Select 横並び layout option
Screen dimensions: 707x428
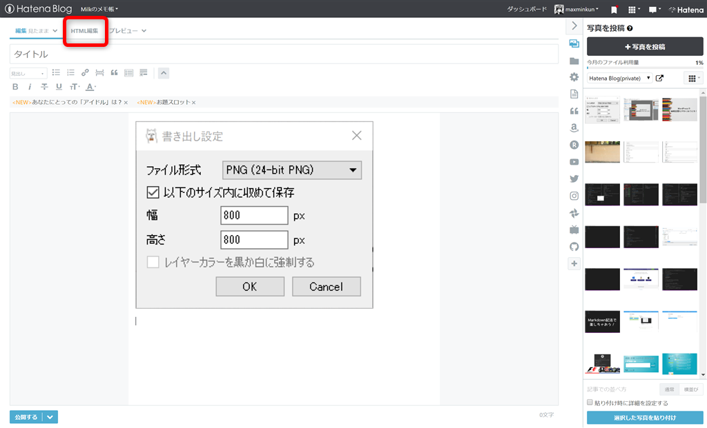pyautogui.click(x=690, y=389)
